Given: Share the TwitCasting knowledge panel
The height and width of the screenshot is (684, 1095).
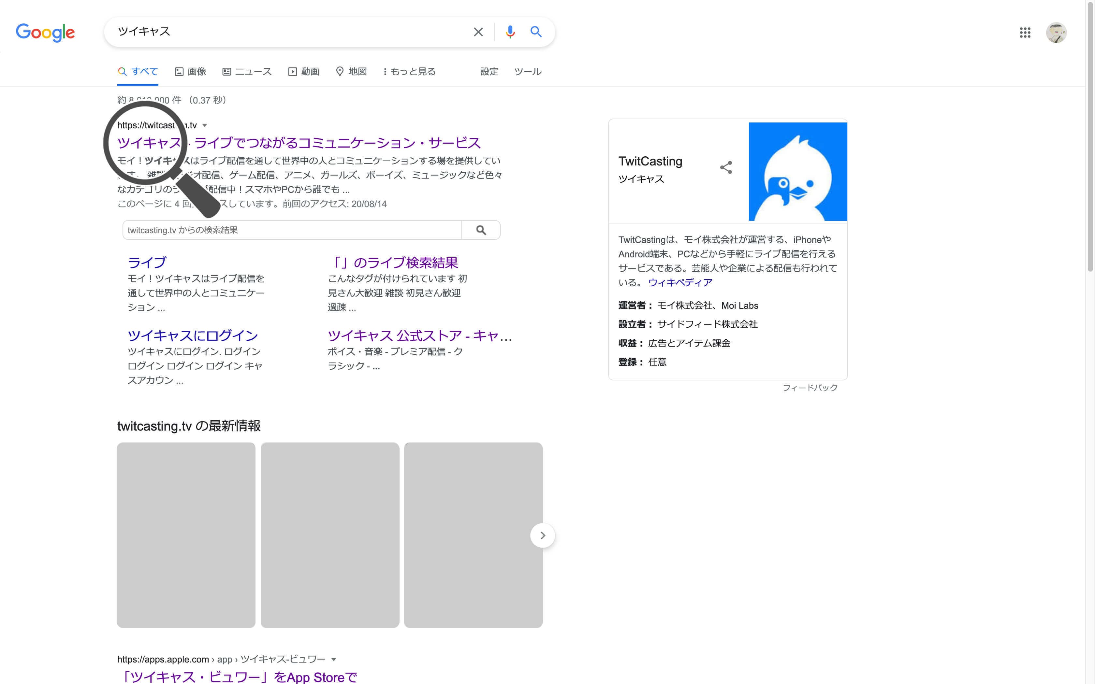Looking at the screenshot, I should point(726,167).
